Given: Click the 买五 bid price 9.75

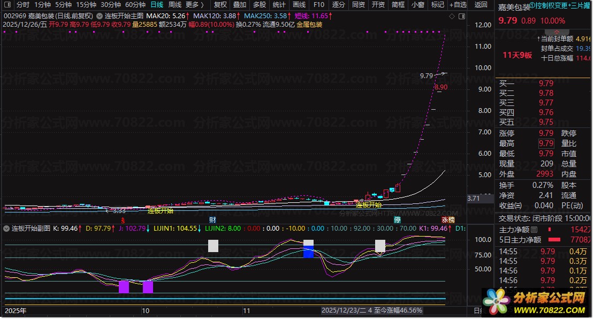Looking at the screenshot, I should click(x=546, y=122).
